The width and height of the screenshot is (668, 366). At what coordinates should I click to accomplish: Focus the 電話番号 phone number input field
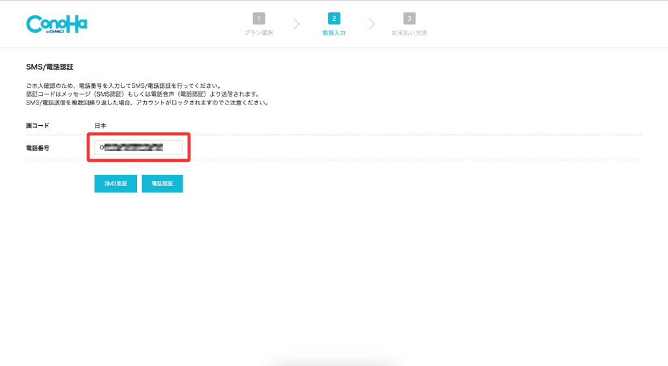tap(138, 147)
